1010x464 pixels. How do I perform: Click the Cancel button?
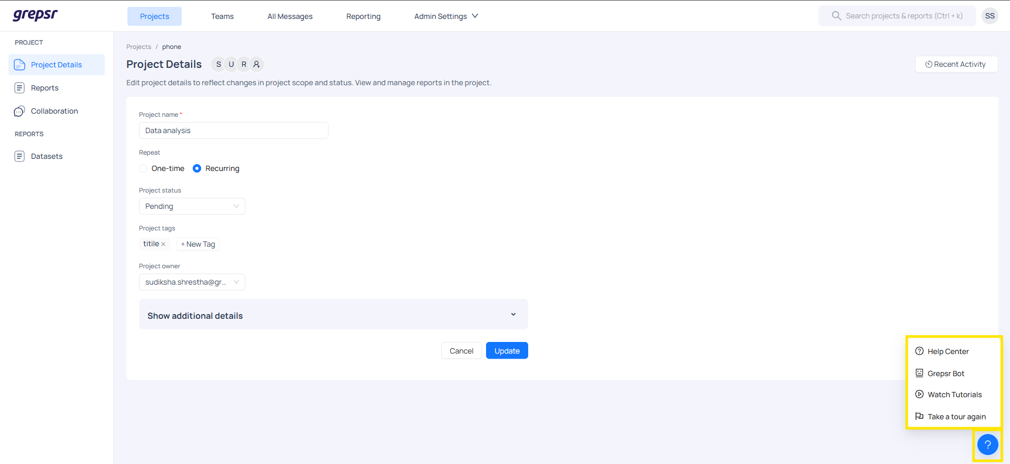461,351
